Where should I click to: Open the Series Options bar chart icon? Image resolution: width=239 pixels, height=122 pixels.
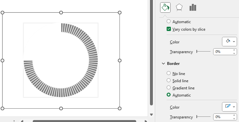click(x=193, y=8)
